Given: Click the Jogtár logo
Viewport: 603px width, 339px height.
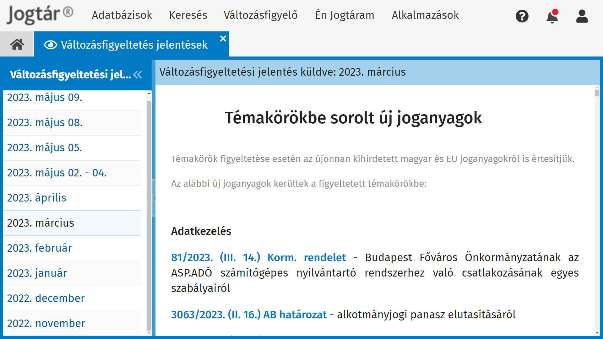Looking at the screenshot, I should (x=40, y=15).
